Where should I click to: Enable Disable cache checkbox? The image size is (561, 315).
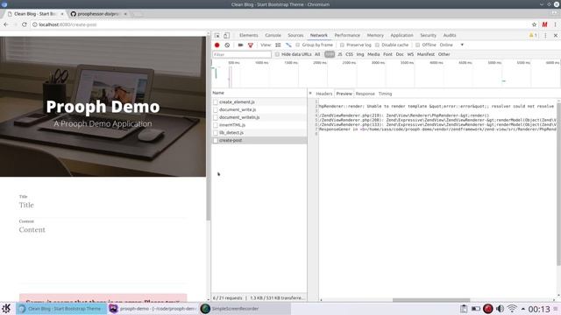pyautogui.click(x=377, y=45)
